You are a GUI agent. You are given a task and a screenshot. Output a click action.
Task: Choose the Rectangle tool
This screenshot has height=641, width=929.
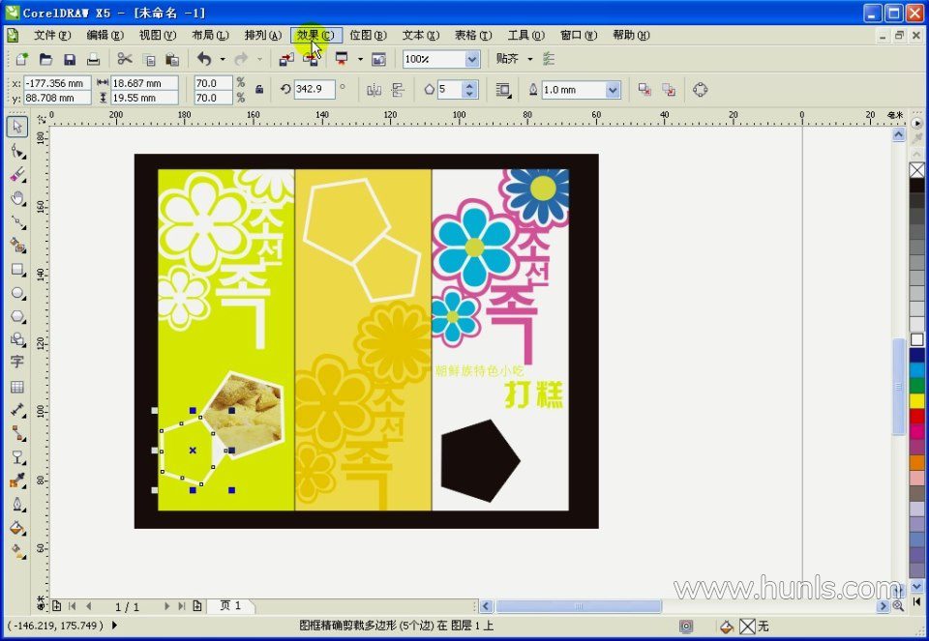(16, 270)
